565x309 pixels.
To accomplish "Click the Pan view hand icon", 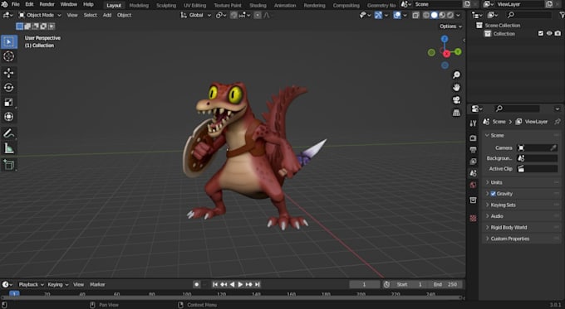I will click(x=456, y=87).
